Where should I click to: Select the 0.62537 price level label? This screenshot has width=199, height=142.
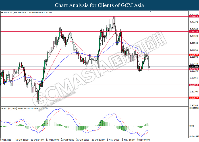(194, 98)
